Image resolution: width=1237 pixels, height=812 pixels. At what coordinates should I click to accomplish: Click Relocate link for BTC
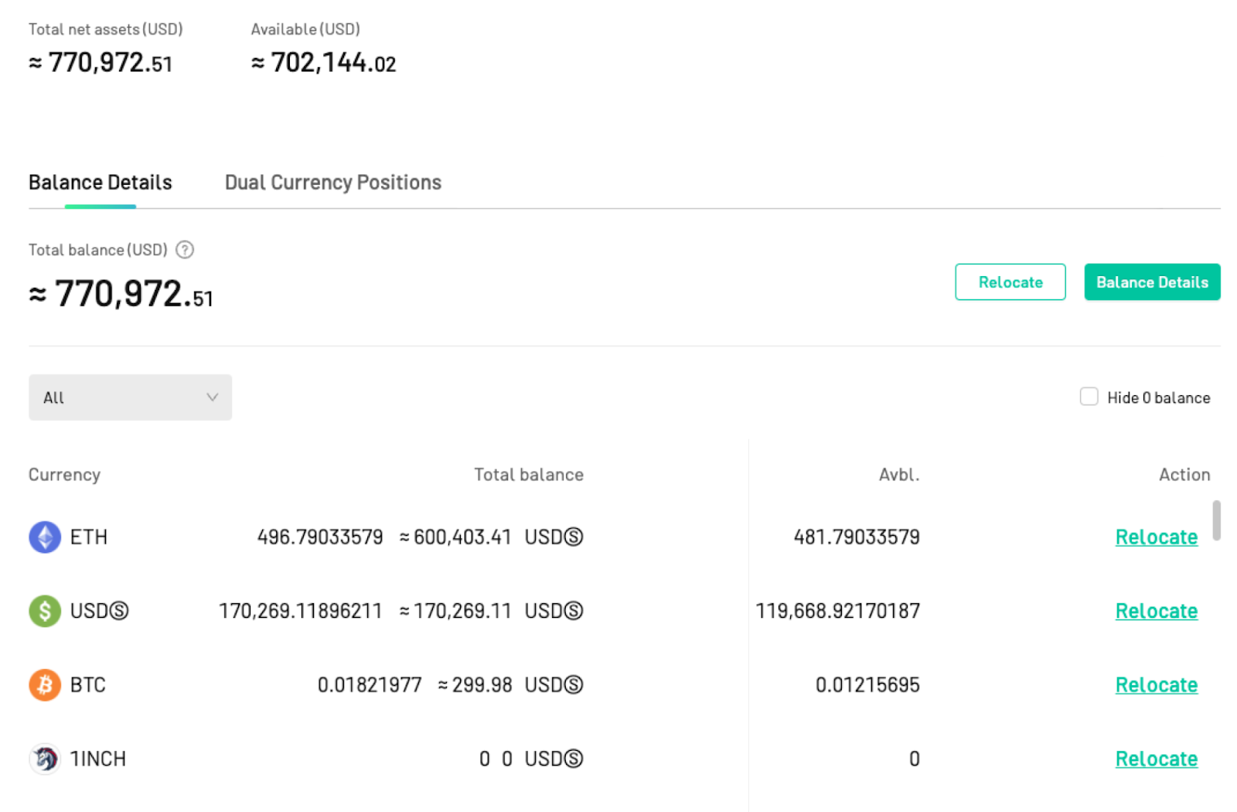[1157, 685]
